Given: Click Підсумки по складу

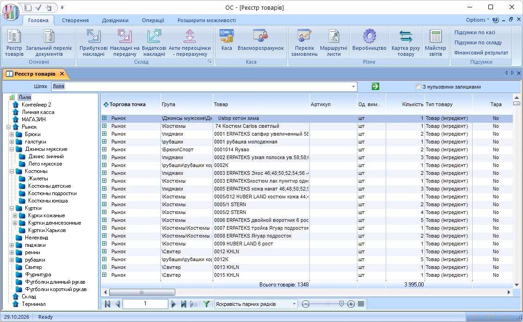Looking at the screenshot, I should [x=478, y=42].
